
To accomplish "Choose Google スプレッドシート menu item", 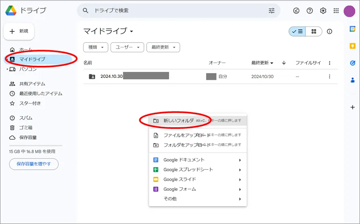I will pos(188,169).
